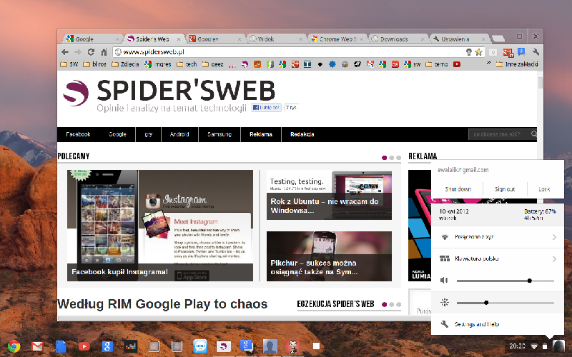Open a new tab with the tab button
572x357 pixels.
(498, 39)
